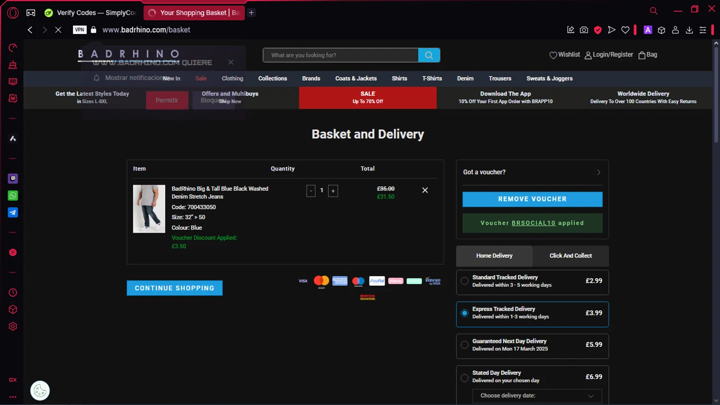Open the red player icon in sidebar
The height and width of the screenshot is (405, 720).
pos(13,252)
